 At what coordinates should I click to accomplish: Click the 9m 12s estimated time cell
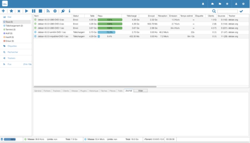tap(191, 36)
